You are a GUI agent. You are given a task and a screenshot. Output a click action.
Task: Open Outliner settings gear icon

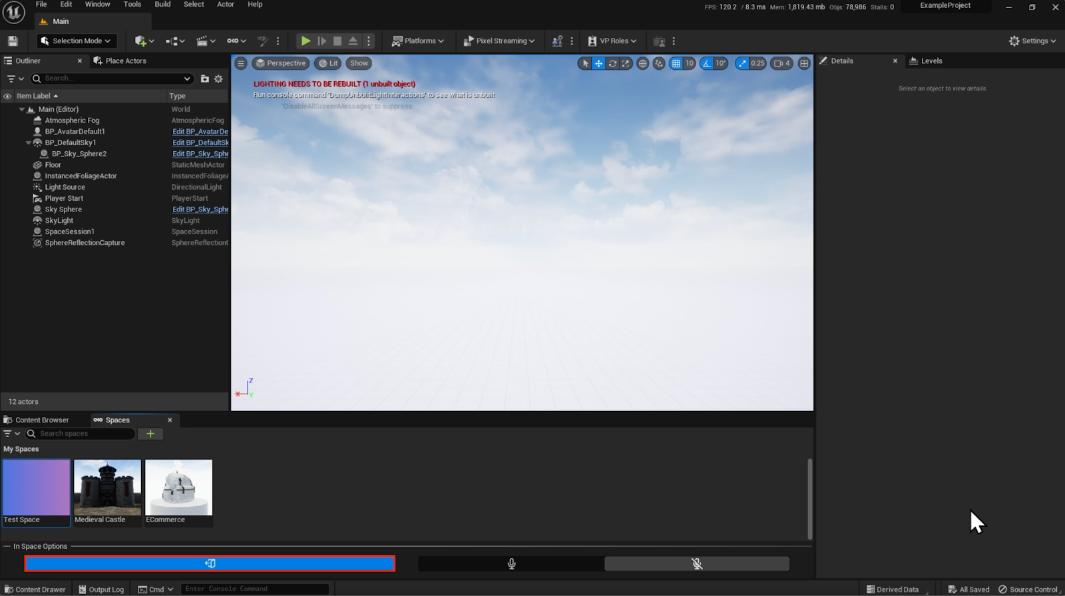tap(218, 78)
